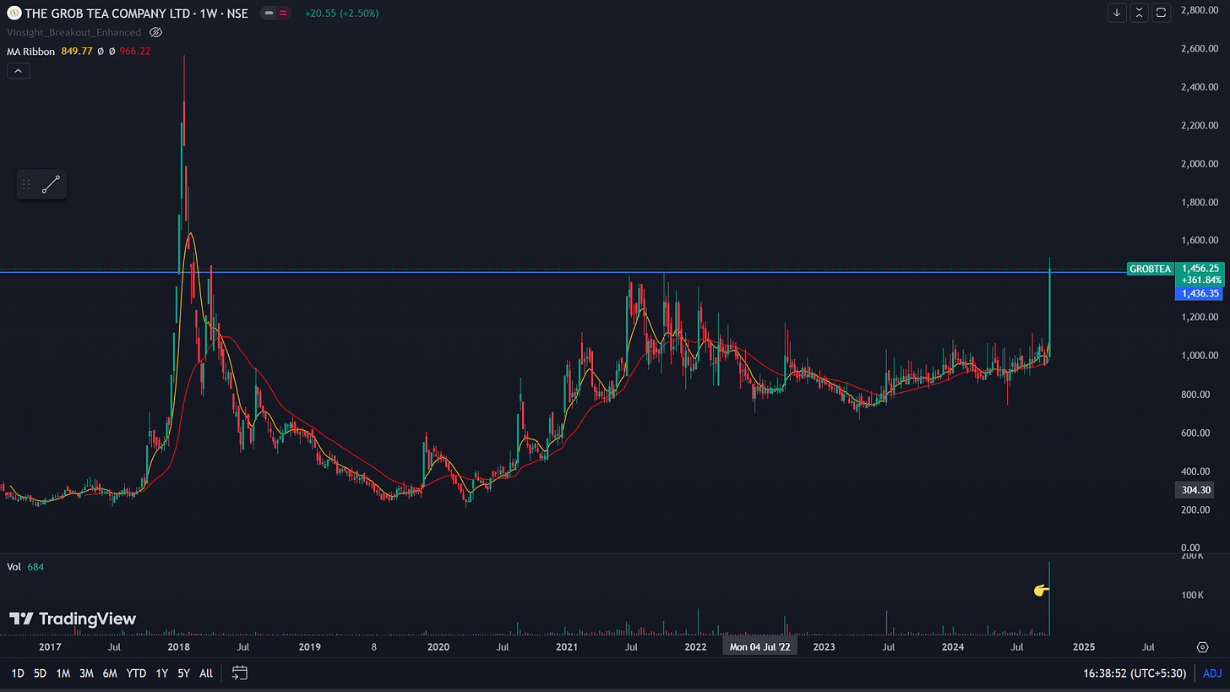Click the 2025 label on time axis

click(1083, 647)
